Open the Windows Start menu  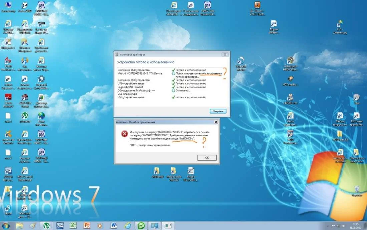[6, 226]
